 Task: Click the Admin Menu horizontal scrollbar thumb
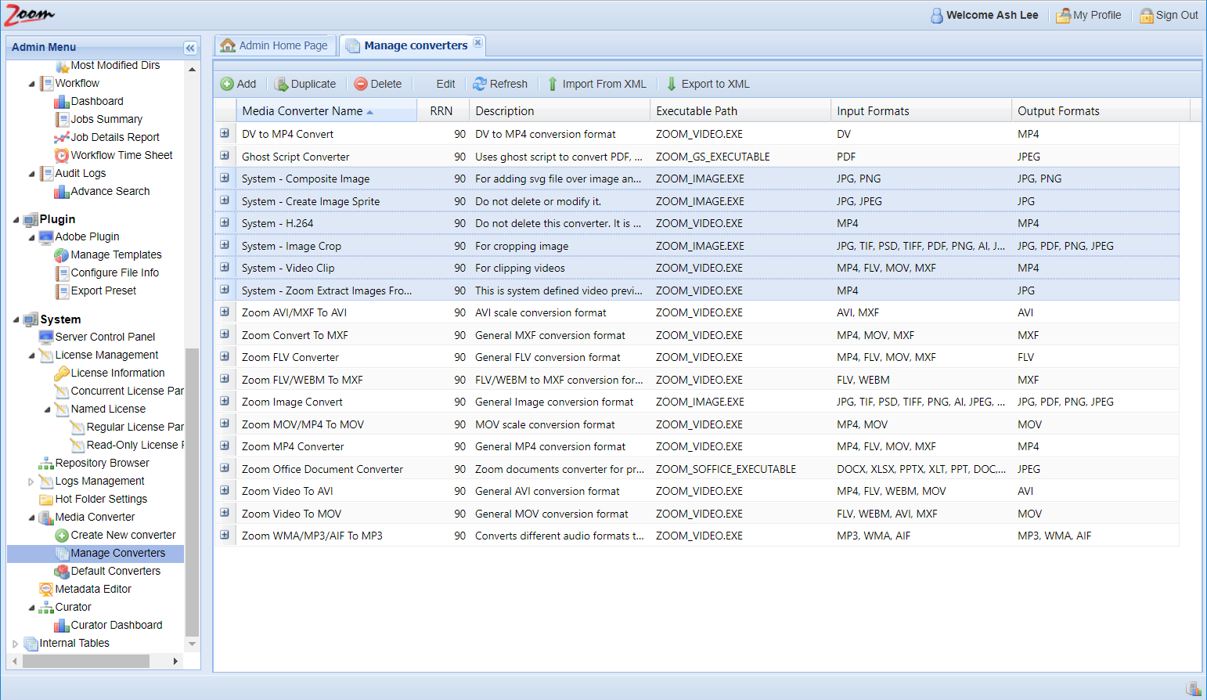pos(86,662)
